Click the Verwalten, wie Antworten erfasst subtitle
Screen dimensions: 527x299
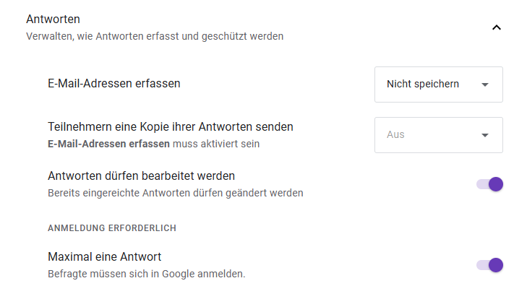(x=155, y=36)
